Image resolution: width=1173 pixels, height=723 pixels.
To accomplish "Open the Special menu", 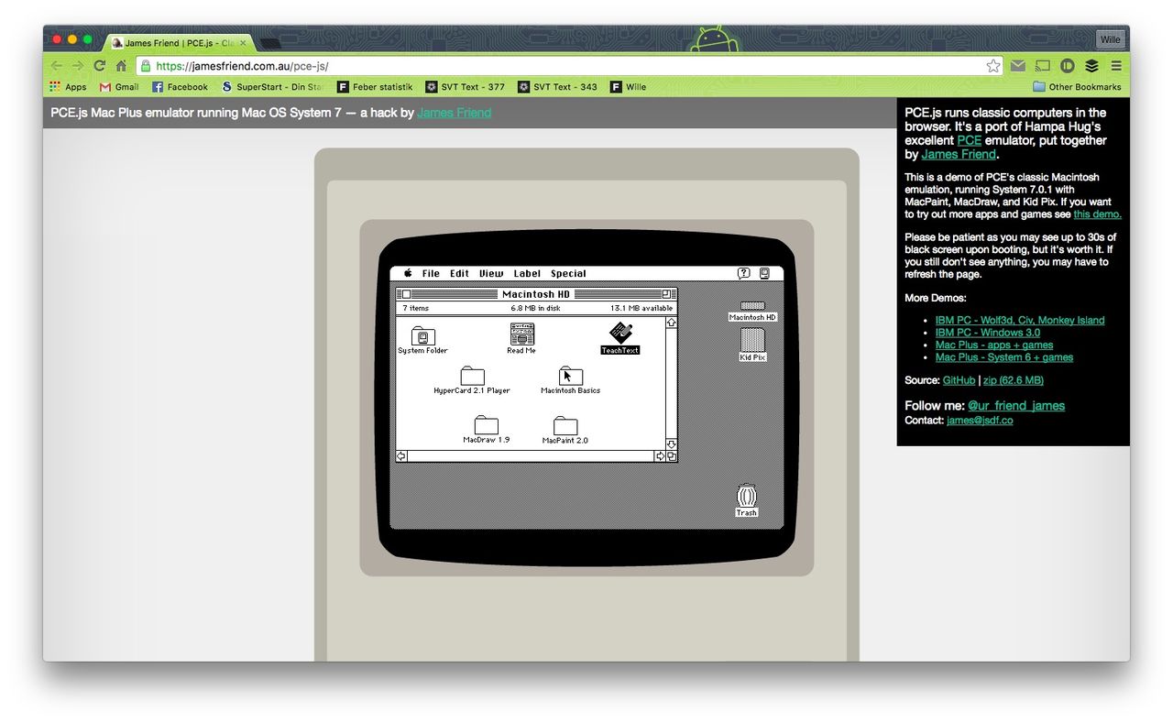I will pos(568,273).
